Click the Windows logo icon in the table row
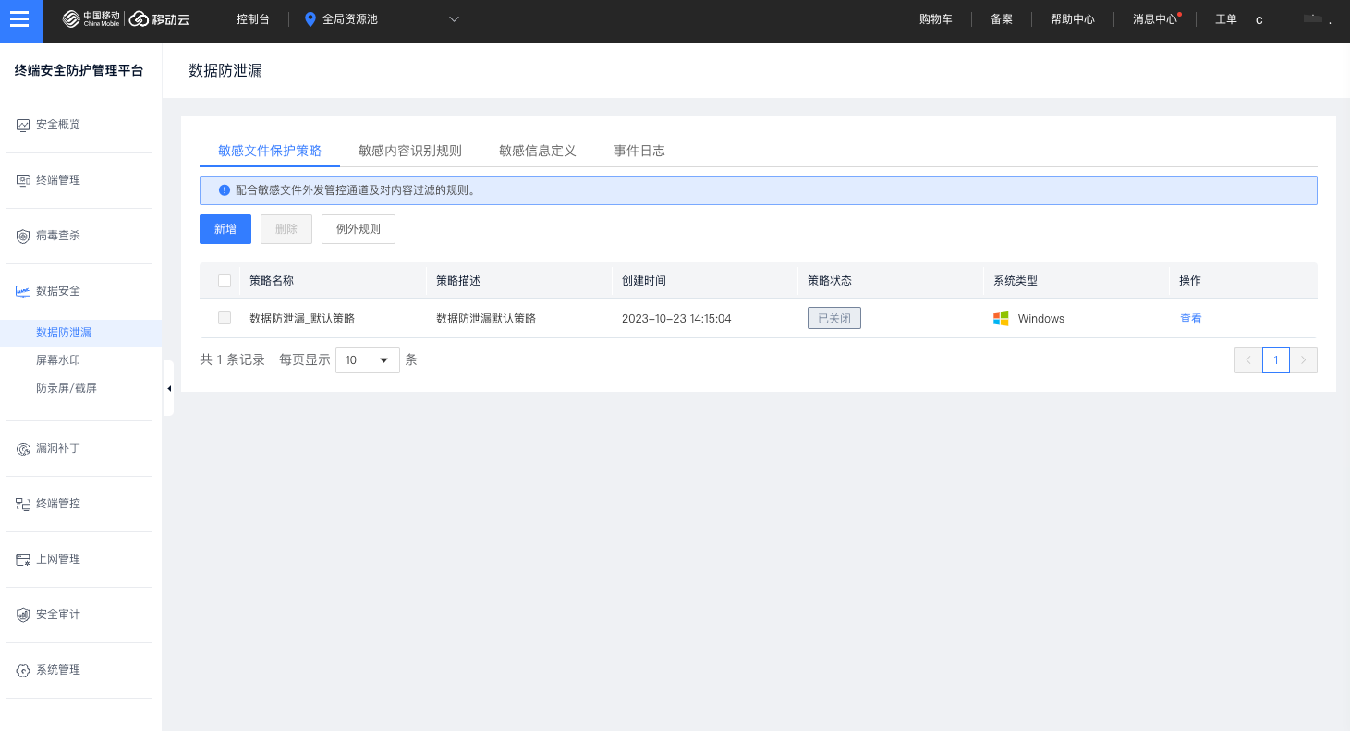 point(1001,319)
